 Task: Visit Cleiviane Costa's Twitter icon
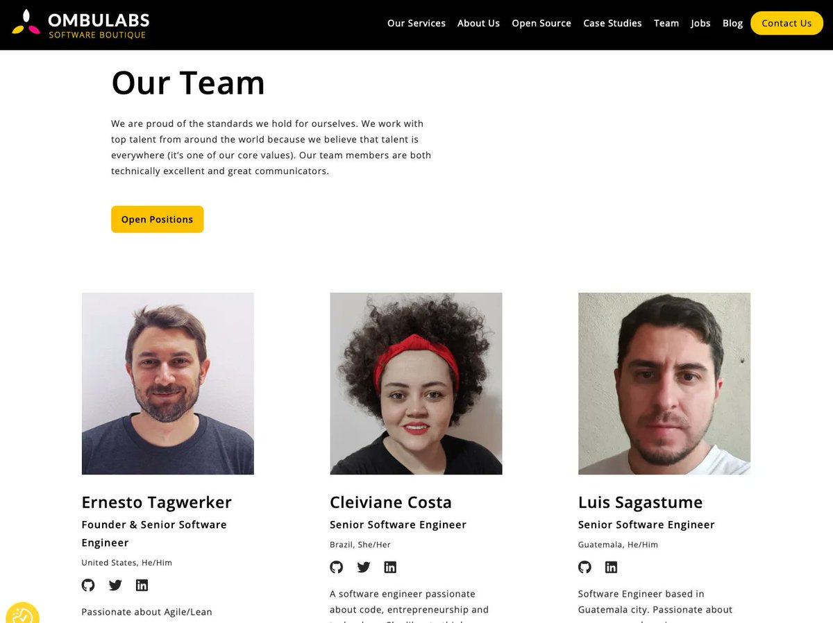click(364, 567)
